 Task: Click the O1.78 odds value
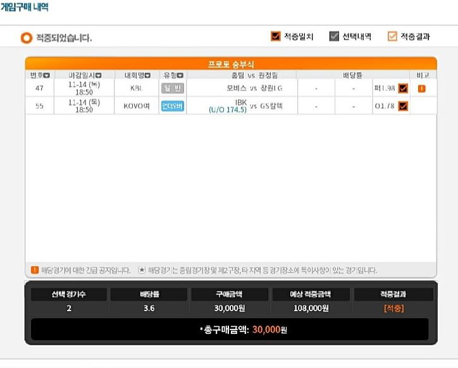click(x=385, y=106)
